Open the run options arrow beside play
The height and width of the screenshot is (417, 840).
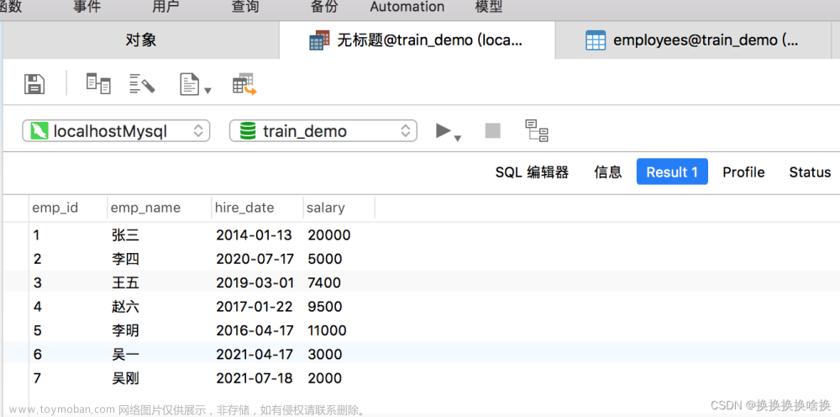[x=458, y=138]
